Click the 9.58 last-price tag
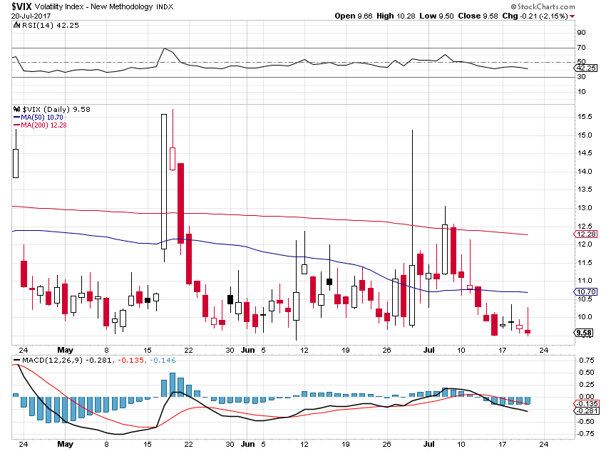Screen dimensions: 606x451 point(582,332)
